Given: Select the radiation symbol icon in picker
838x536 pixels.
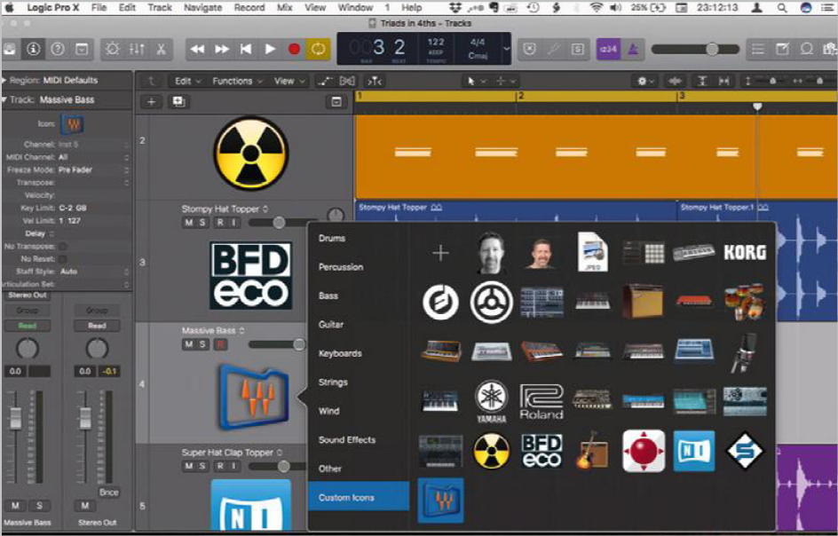Looking at the screenshot, I should (490, 451).
